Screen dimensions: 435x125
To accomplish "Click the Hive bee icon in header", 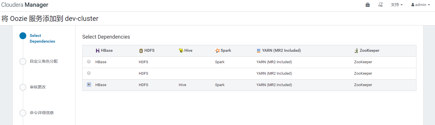I will (x=181, y=51).
